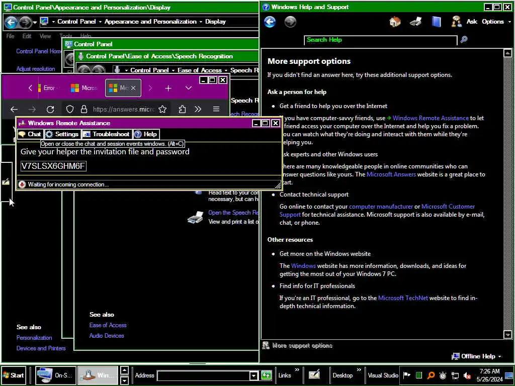Click Troubleshoot in Remote Assistance toolbar
The height and width of the screenshot is (386, 515).
pos(107,134)
